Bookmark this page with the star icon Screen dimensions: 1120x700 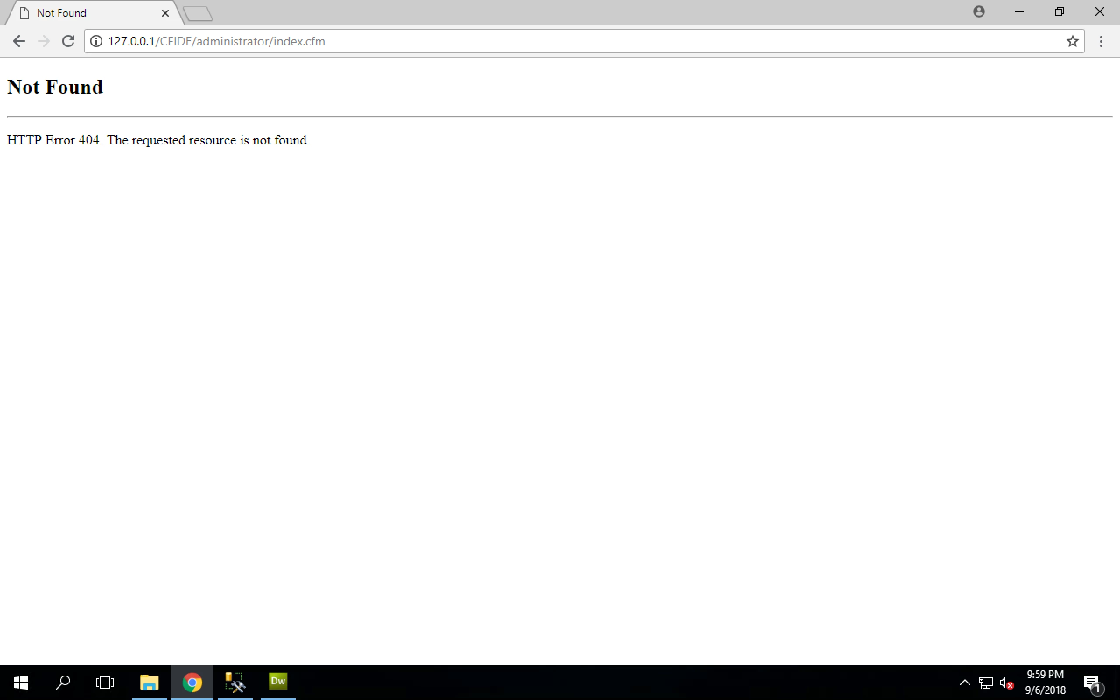tap(1072, 41)
